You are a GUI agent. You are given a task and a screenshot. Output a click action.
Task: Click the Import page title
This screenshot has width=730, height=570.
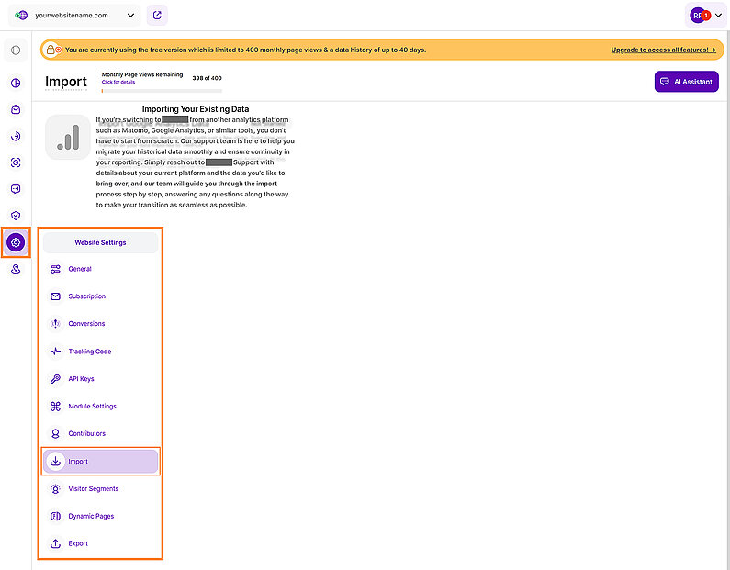coord(66,82)
